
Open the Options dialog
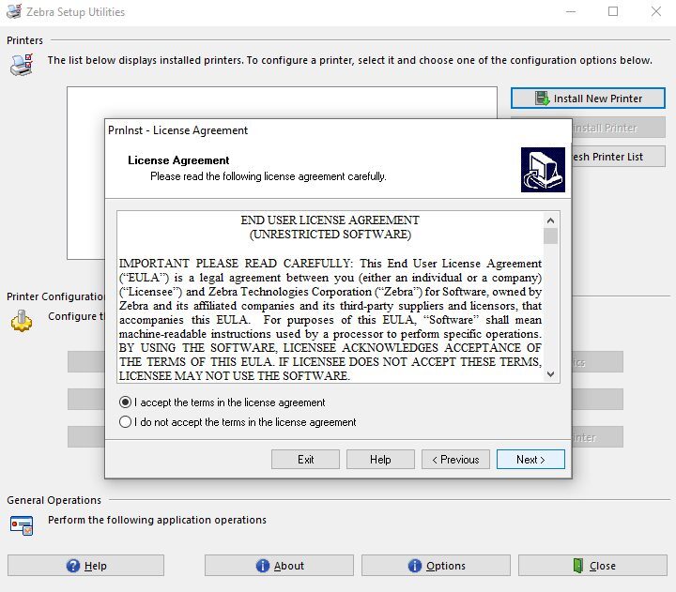(x=436, y=566)
